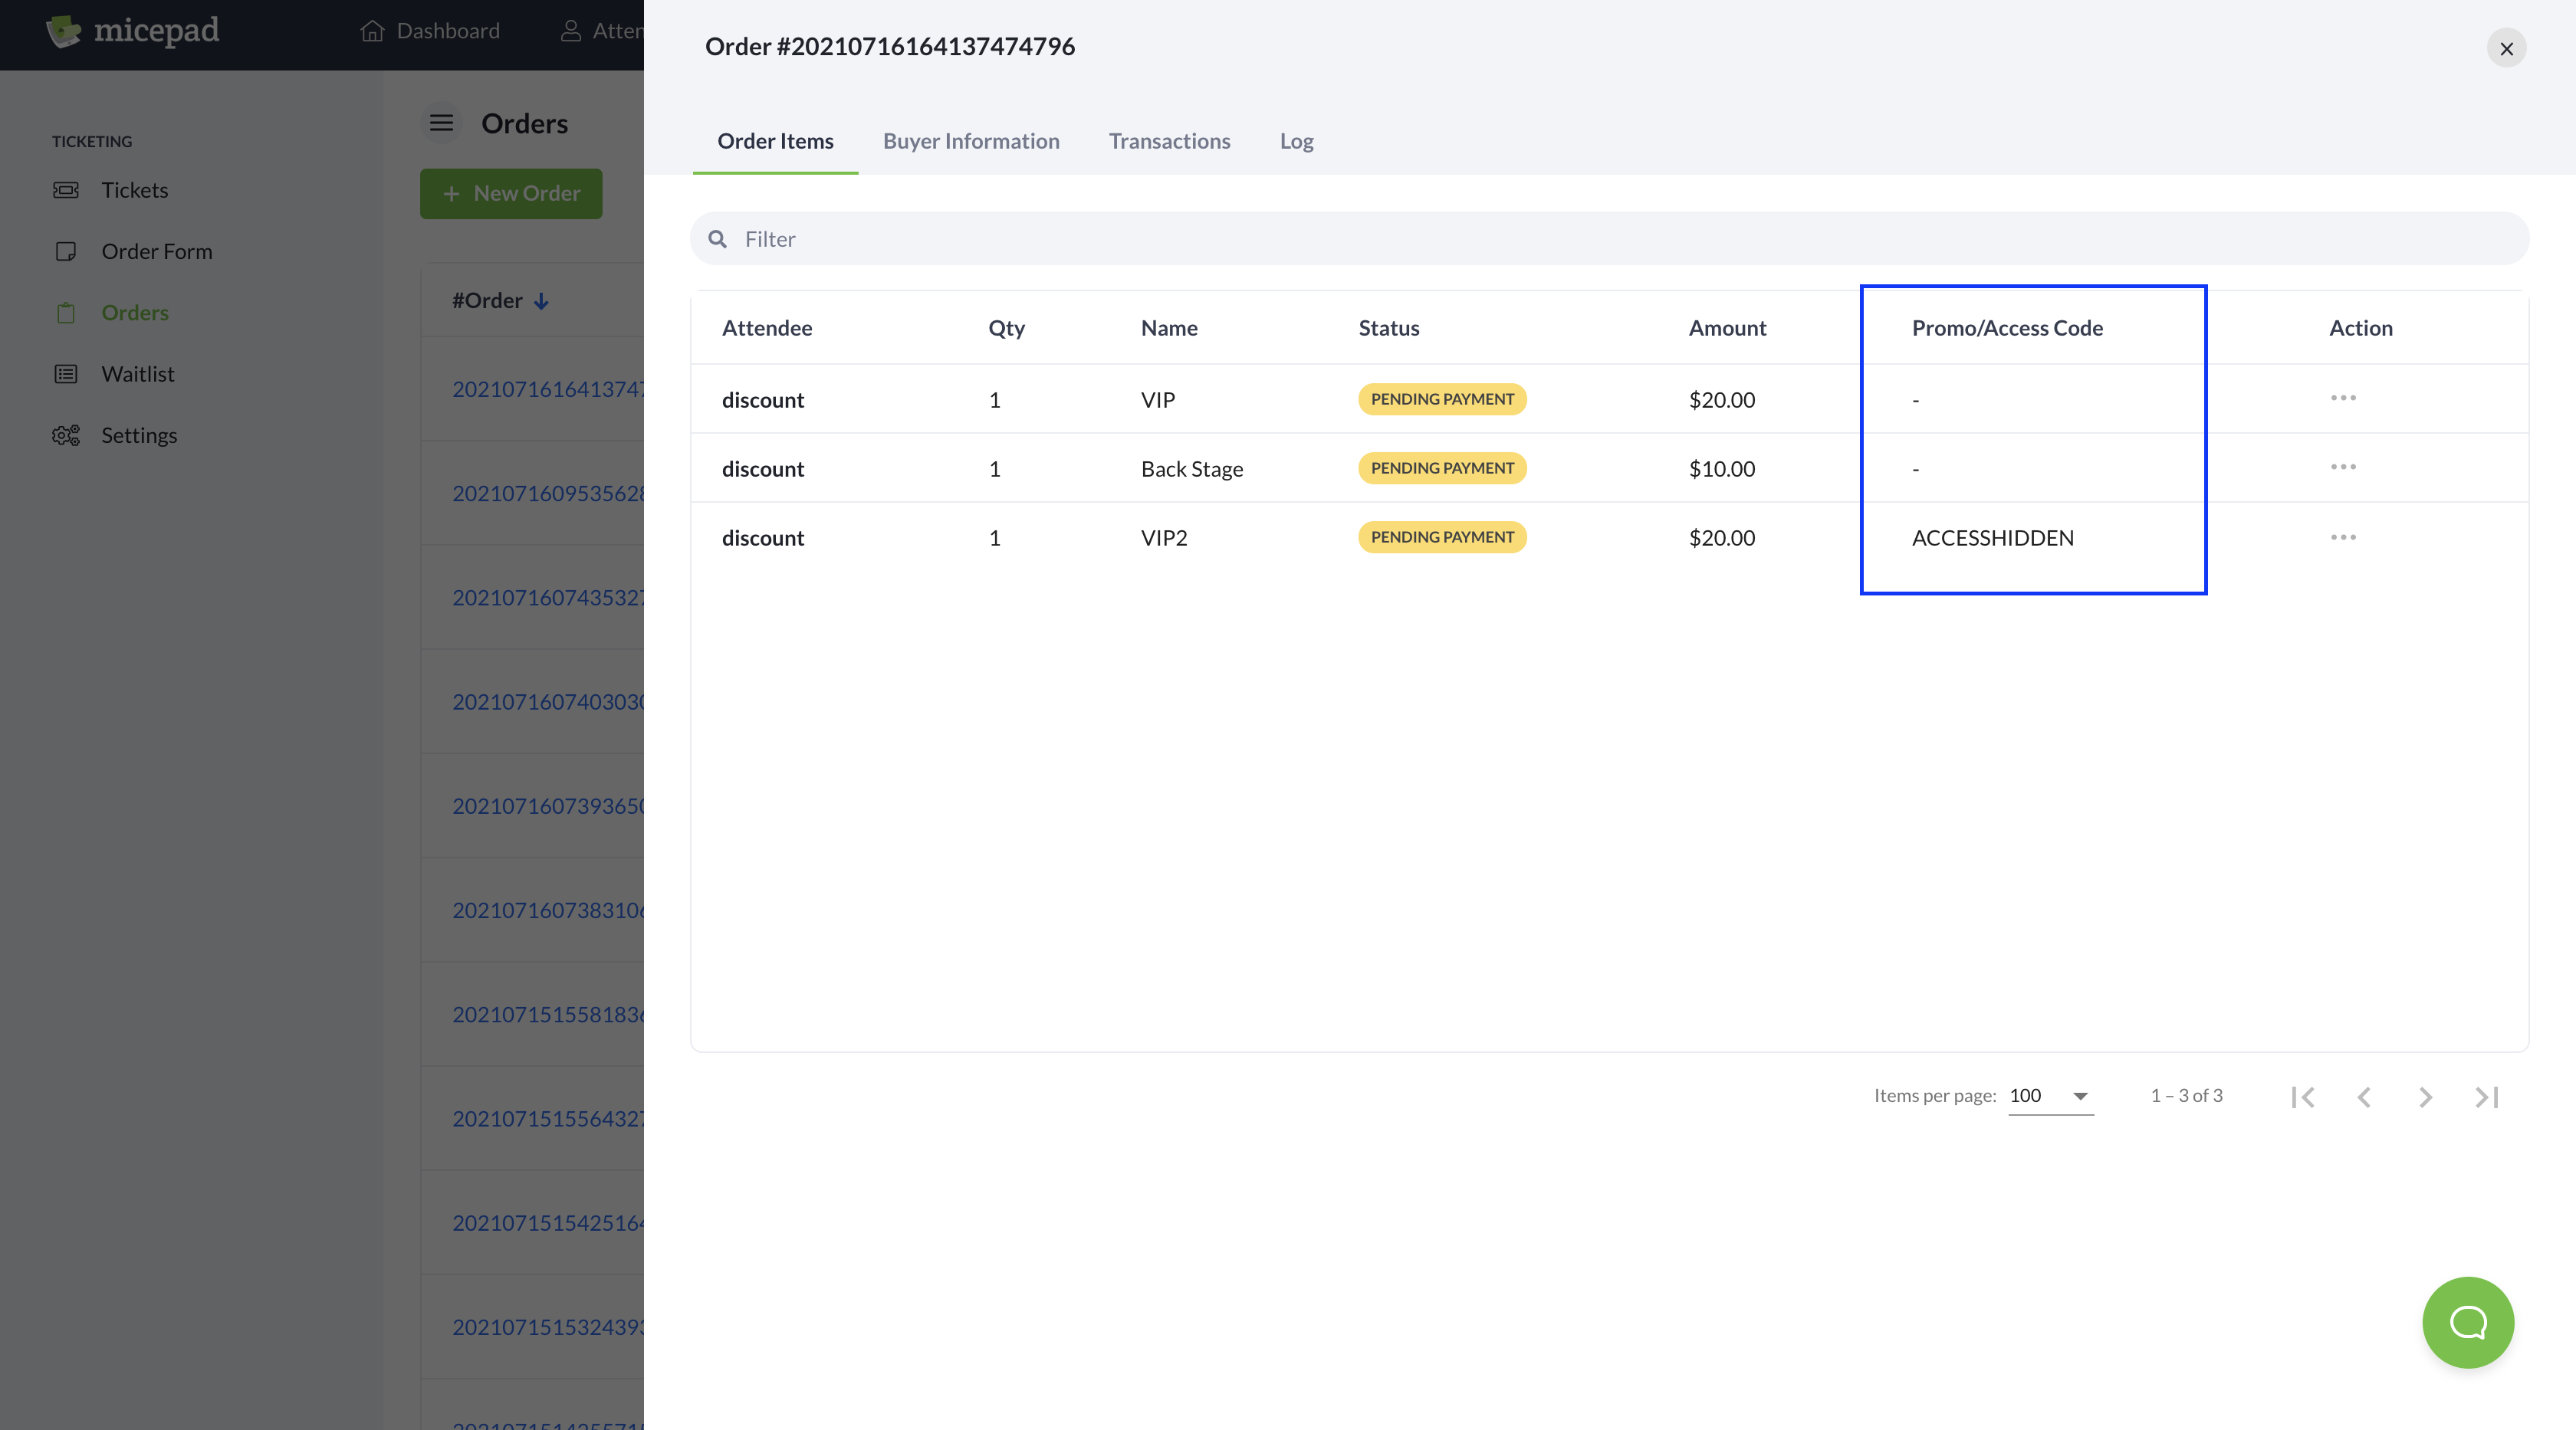The width and height of the screenshot is (2576, 1430).
Task: Open Dashboard from the top navigation
Action: click(x=430, y=31)
